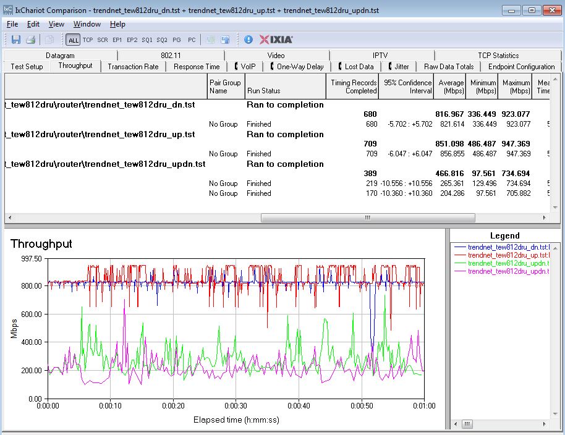Switch to the IPTV tab
Screen dimensions: 565x435
380,56
